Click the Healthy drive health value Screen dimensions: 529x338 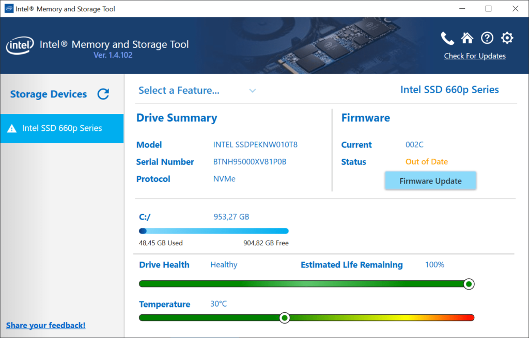pos(224,265)
